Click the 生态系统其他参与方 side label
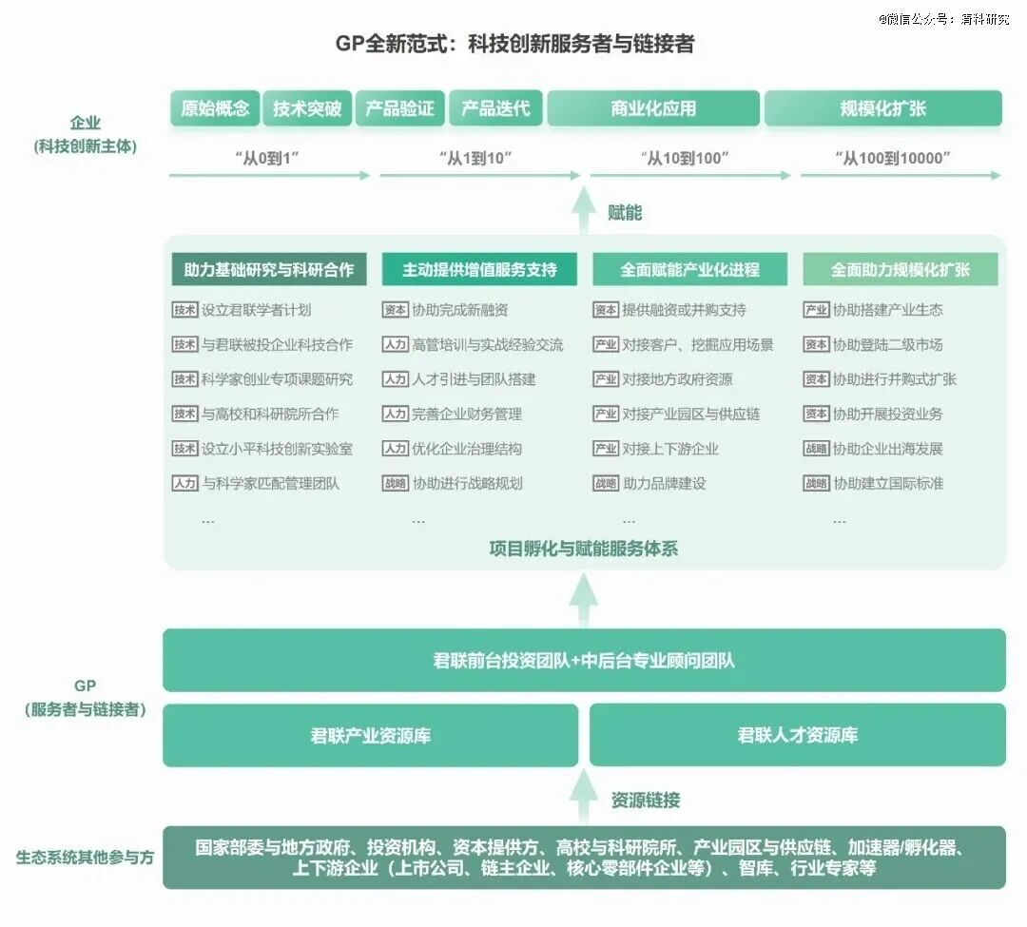Screen dimensions: 1027x927 pos(86,858)
